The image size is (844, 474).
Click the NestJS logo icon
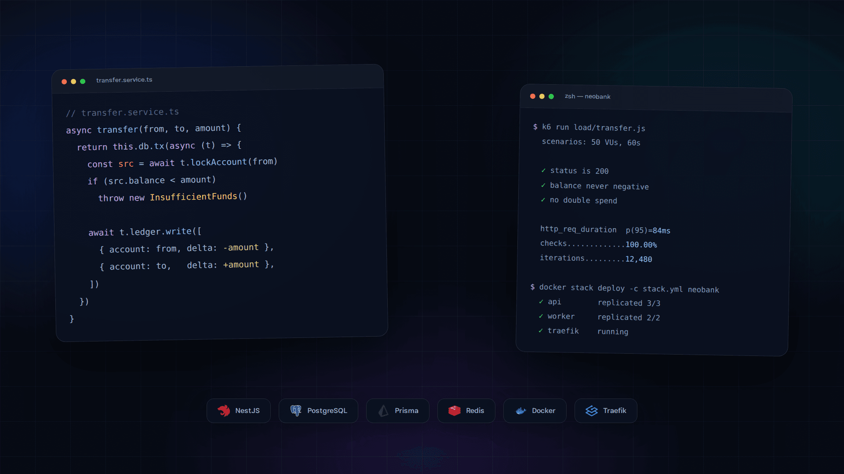coord(224,411)
